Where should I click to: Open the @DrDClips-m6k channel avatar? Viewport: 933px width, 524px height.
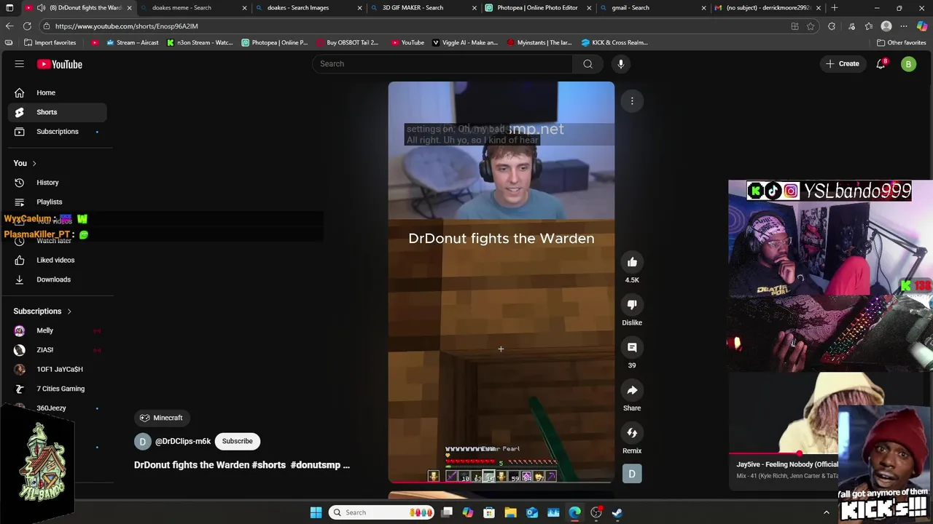143,441
